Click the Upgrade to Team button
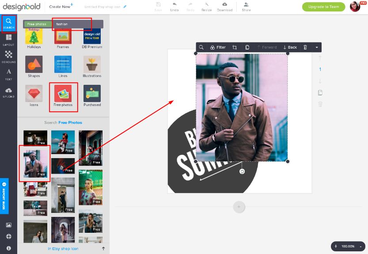Viewport: 368px width, 254px height. point(323,7)
